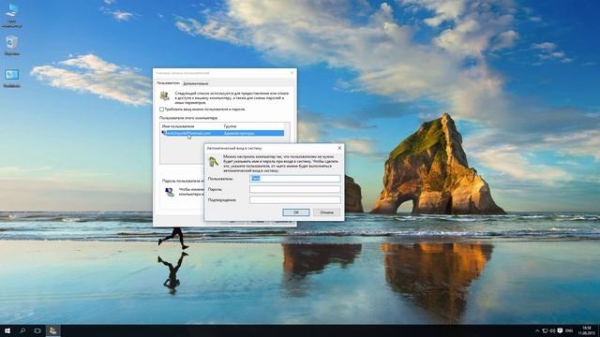Image resolution: width=600 pixels, height=337 pixels.
Task: Select the password section icon in User Accounts
Action: (169, 192)
